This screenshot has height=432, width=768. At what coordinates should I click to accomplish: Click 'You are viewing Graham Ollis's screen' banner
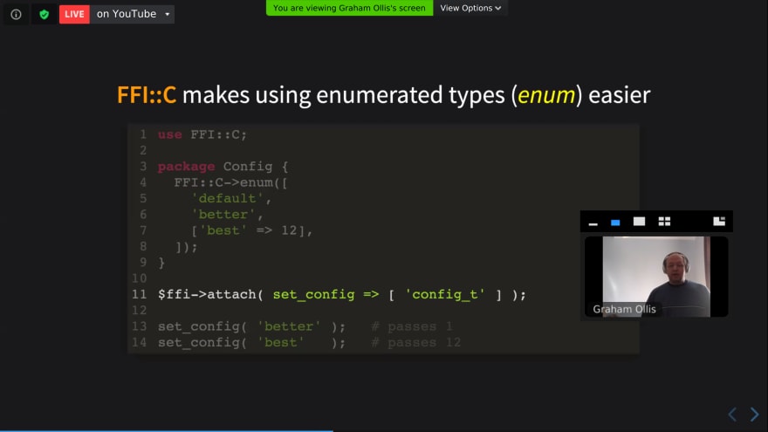[x=349, y=8]
